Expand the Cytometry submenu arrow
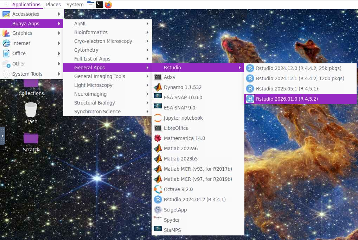358x240 pixels. [147, 50]
